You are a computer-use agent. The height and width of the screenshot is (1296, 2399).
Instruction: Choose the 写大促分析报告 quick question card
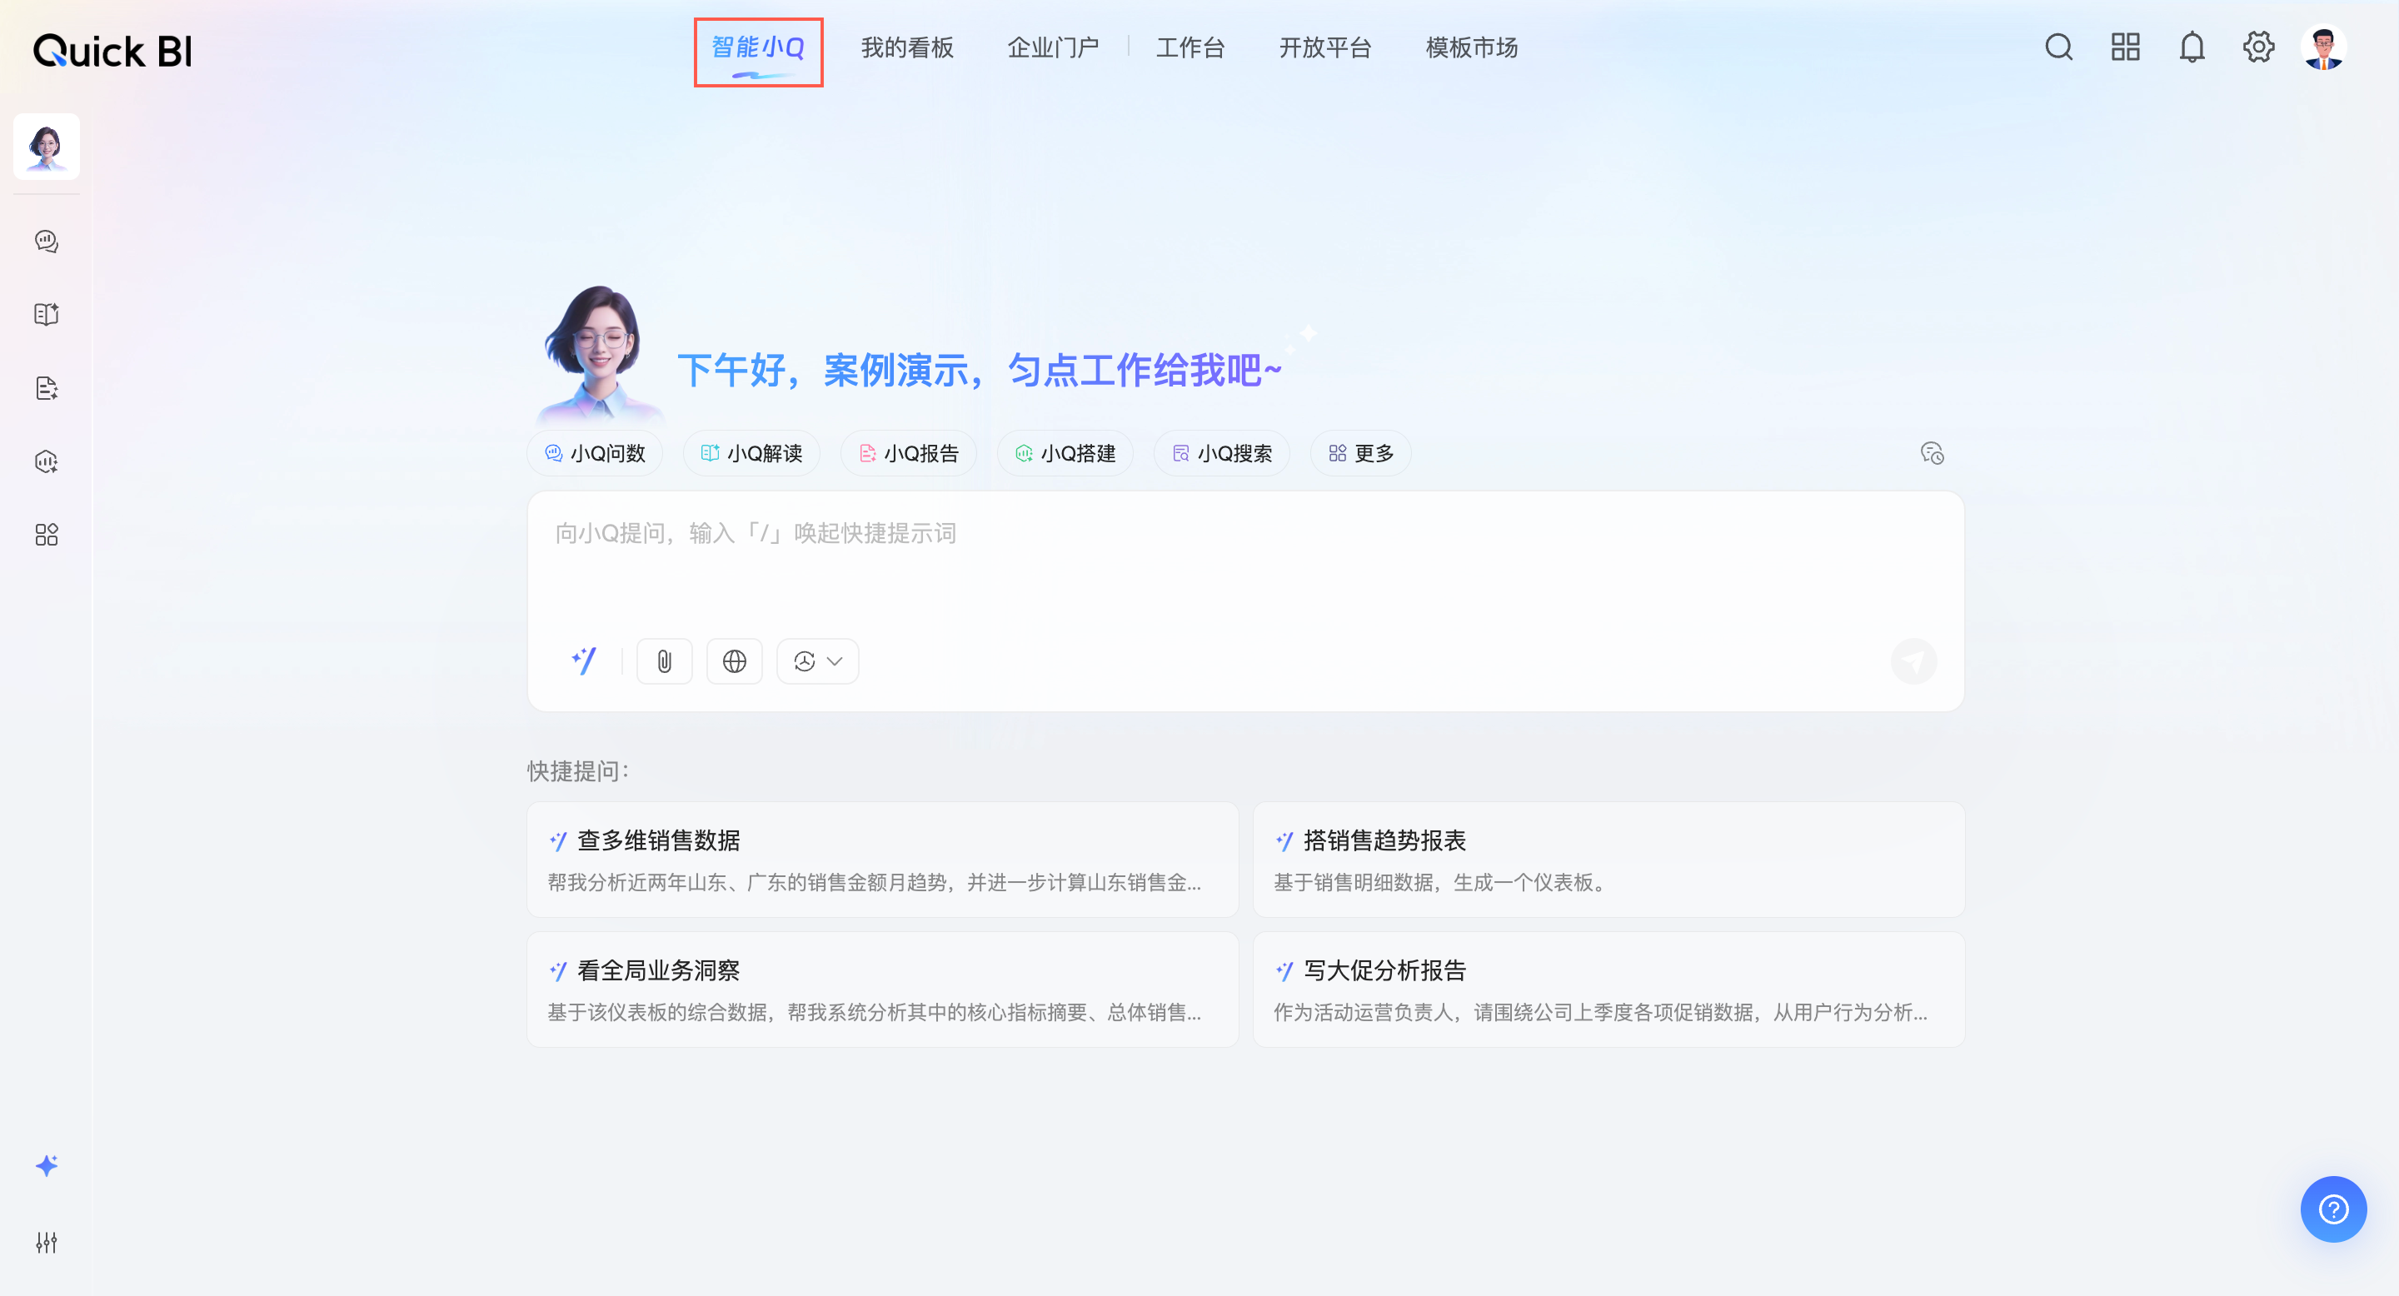pos(1608,989)
